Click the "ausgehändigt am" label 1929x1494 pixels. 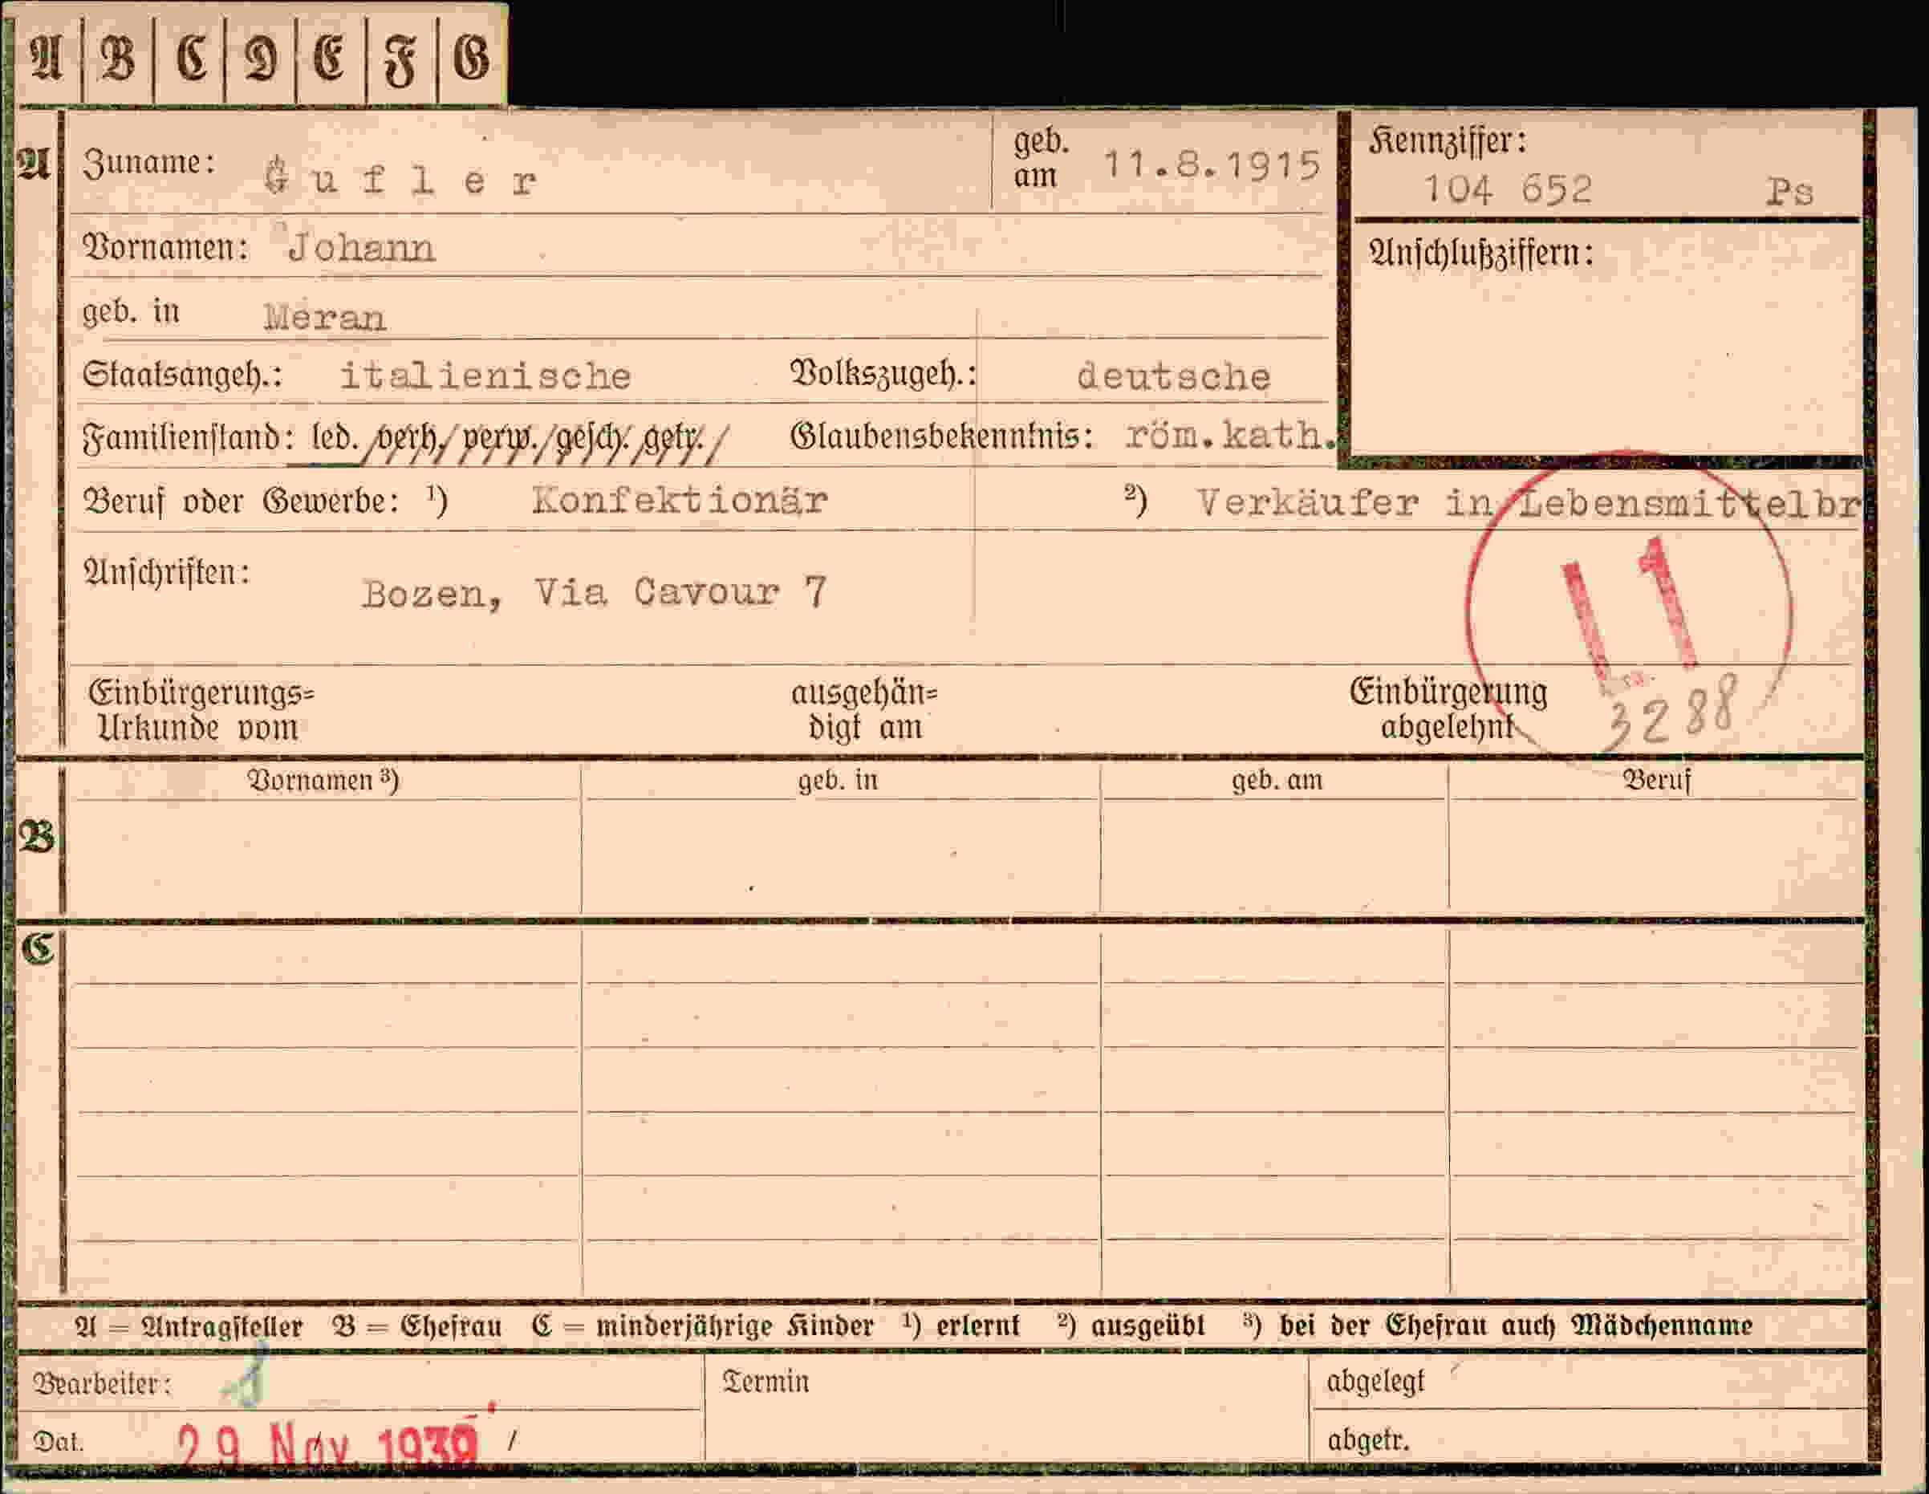pyautogui.click(x=864, y=711)
